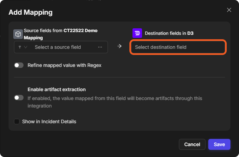Click the Refine mapped value with Regex label
The height and width of the screenshot is (157, 239).
65,65
